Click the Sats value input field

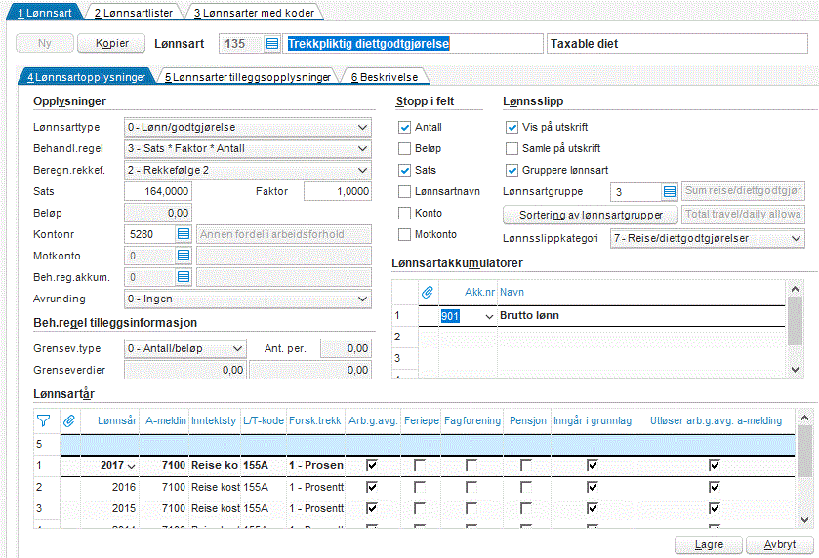157,191
